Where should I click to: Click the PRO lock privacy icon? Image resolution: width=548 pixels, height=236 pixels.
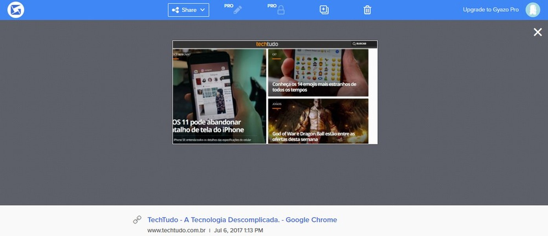click(x=277, y=9)
